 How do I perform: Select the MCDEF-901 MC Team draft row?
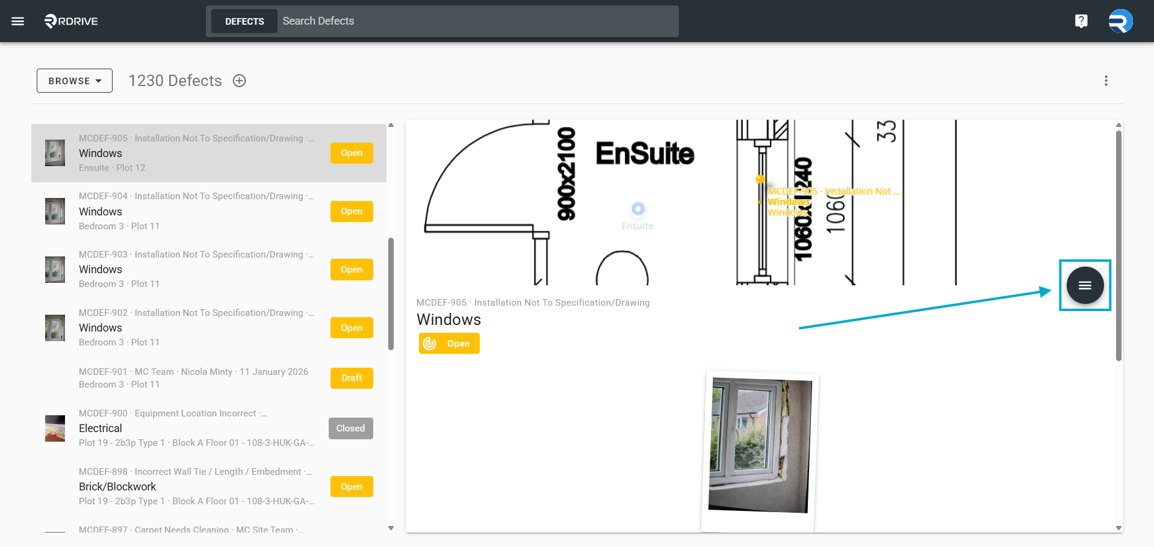coord(209,378)
